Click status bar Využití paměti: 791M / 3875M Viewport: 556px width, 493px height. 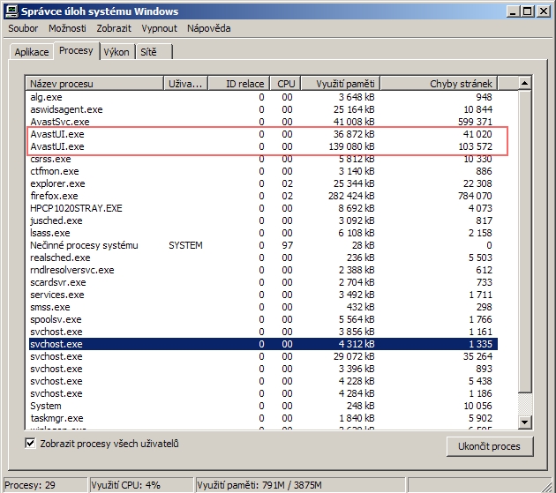click(x=300, y=485)
